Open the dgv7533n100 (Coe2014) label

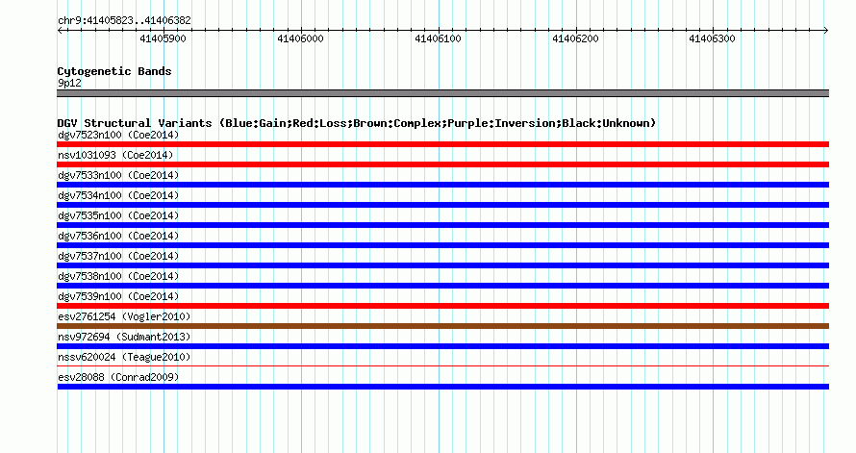pos(118,175)
